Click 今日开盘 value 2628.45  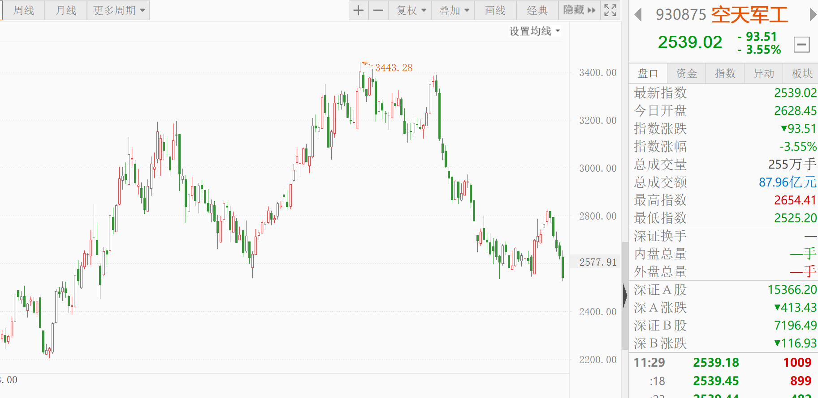pos(795,110)
